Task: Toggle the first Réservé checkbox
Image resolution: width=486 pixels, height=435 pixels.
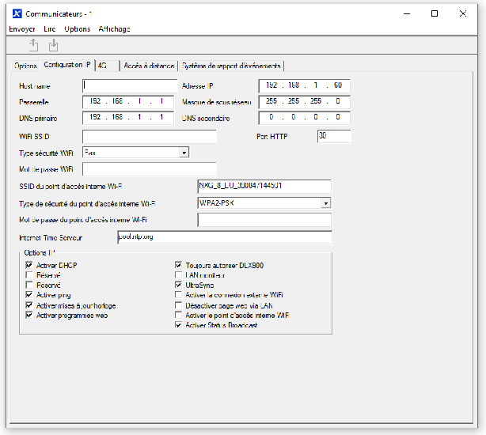Action: [x=29, y=275]
